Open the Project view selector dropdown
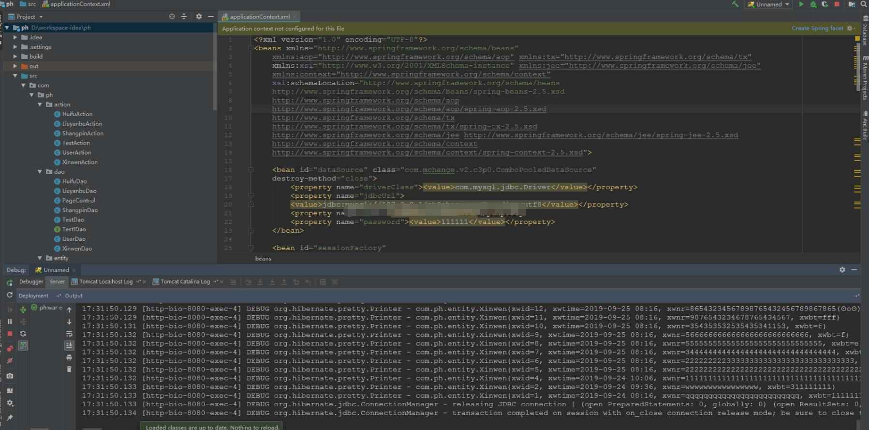Image resolution: width=869 pixels, height=430 pixels. point(29,16)
